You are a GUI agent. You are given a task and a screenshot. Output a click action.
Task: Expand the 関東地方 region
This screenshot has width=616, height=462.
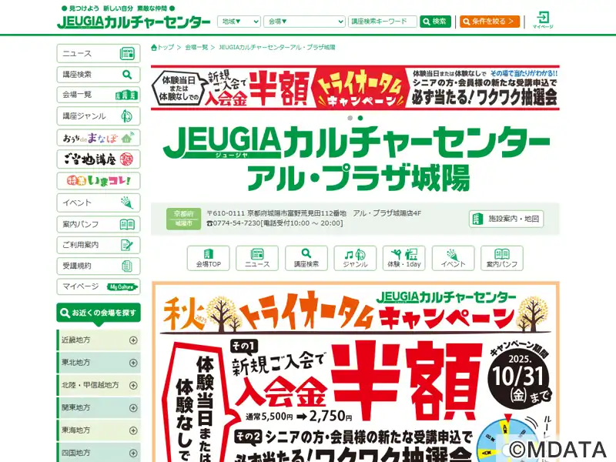click(x=99, y=407)
